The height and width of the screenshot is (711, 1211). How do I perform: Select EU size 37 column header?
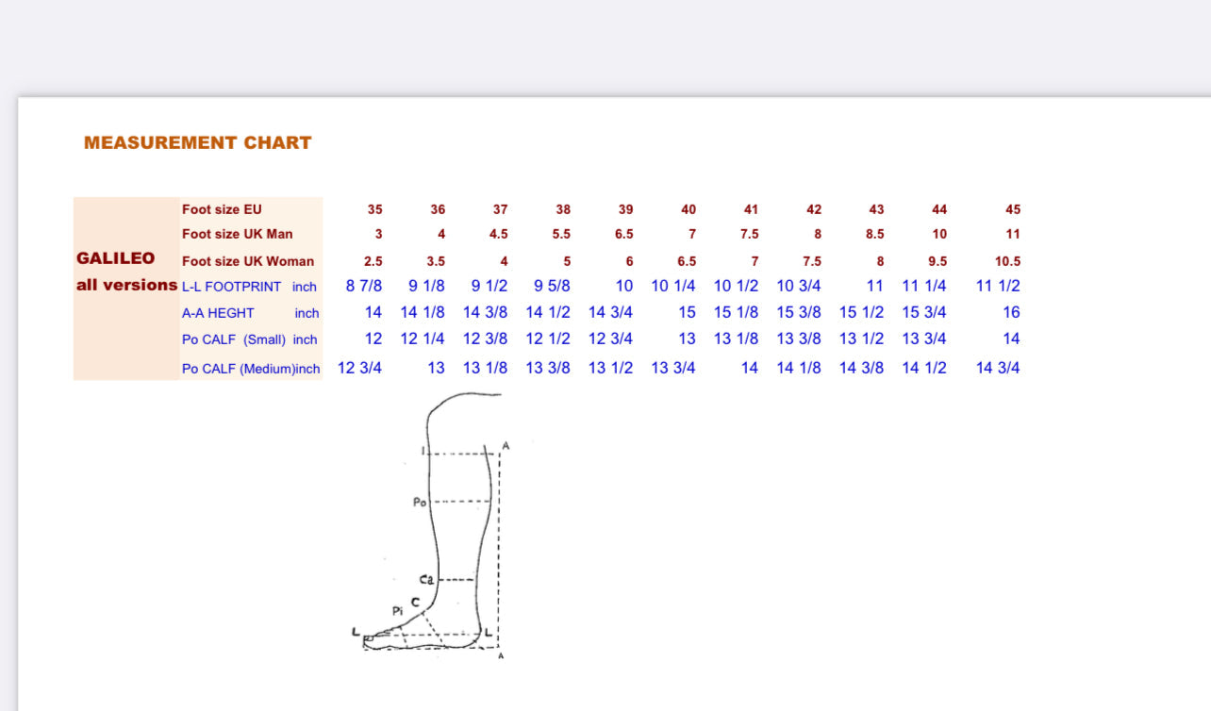500,209
